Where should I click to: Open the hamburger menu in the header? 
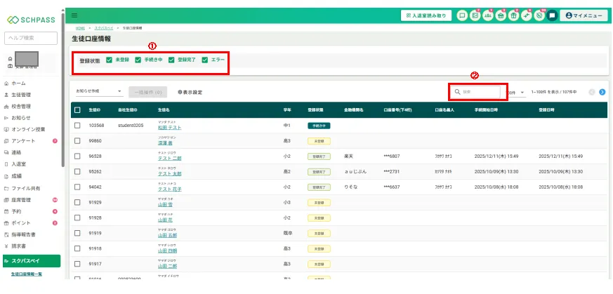point(75,15)
